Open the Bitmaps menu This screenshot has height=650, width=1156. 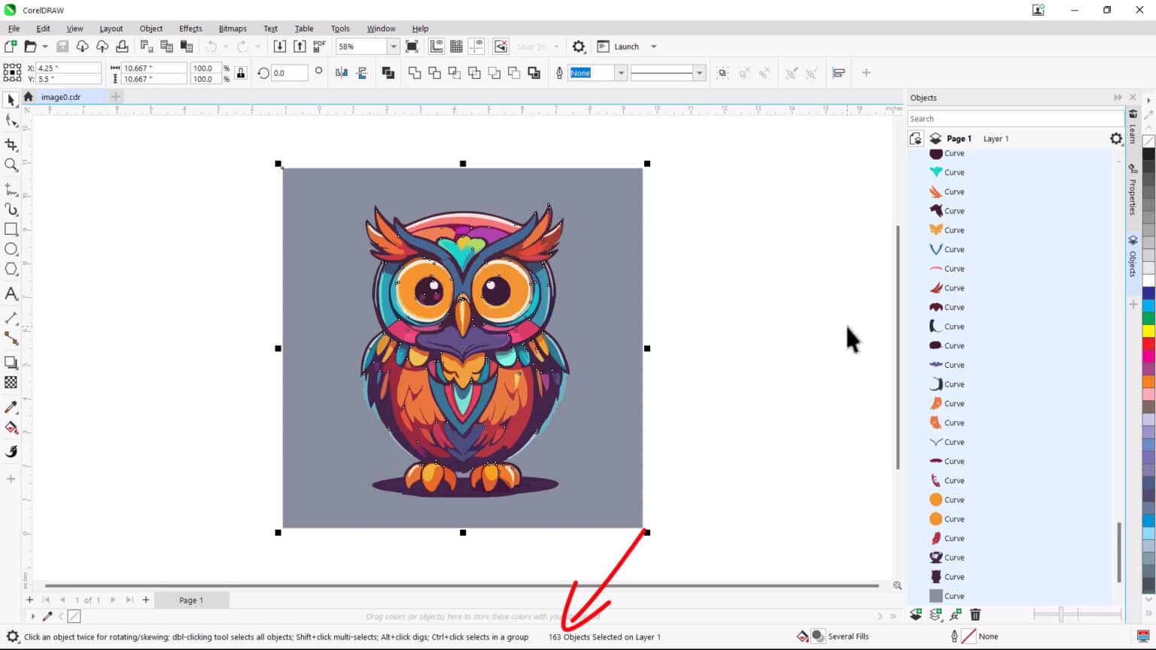coord(233,29)
